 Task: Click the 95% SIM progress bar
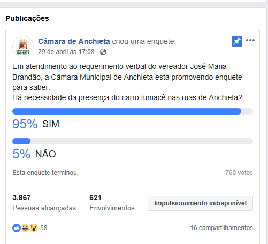tap(133, 111)
